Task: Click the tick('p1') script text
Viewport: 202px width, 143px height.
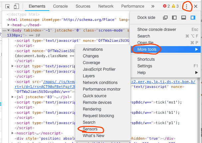Action: pyautogui.click(x=168, y=123)
